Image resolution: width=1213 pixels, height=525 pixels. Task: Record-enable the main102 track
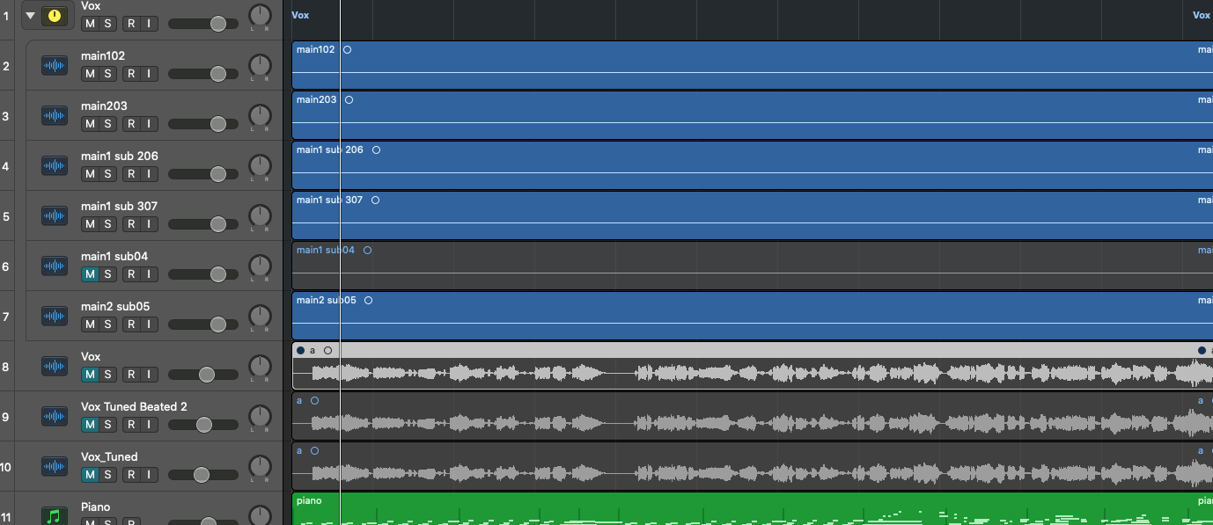click(131, 74)
